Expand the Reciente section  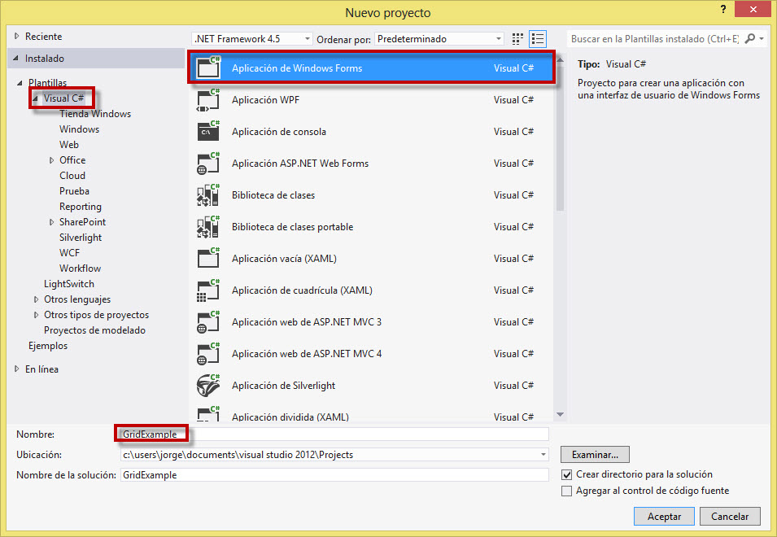pos(17,36)
